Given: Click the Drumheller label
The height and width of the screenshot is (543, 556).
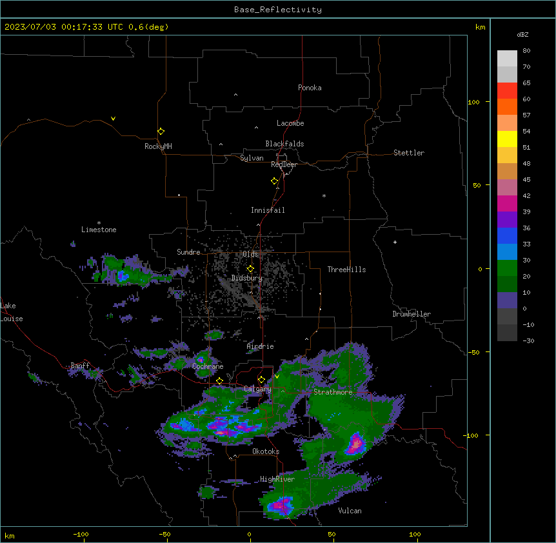Looking at the screenshot, I should pos(412,314).
